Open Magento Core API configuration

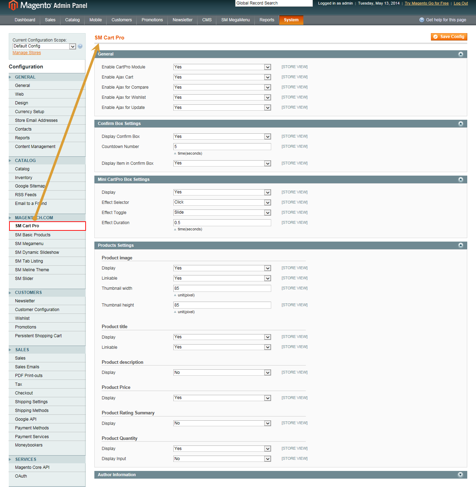(x=32, y=467)
